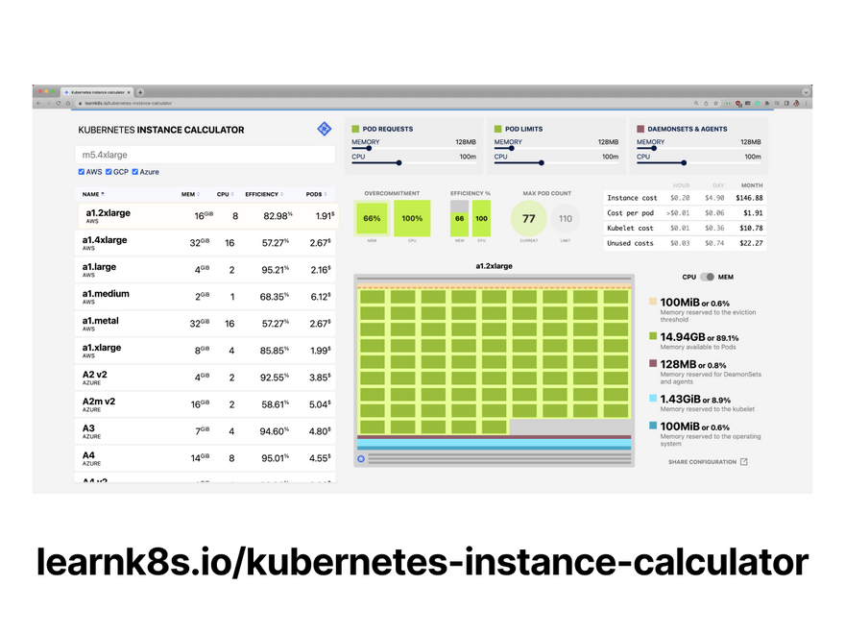Click the external link icon beside Share Configuration
The width and height of the screenshot is (845, 634).
click(744, 462)
